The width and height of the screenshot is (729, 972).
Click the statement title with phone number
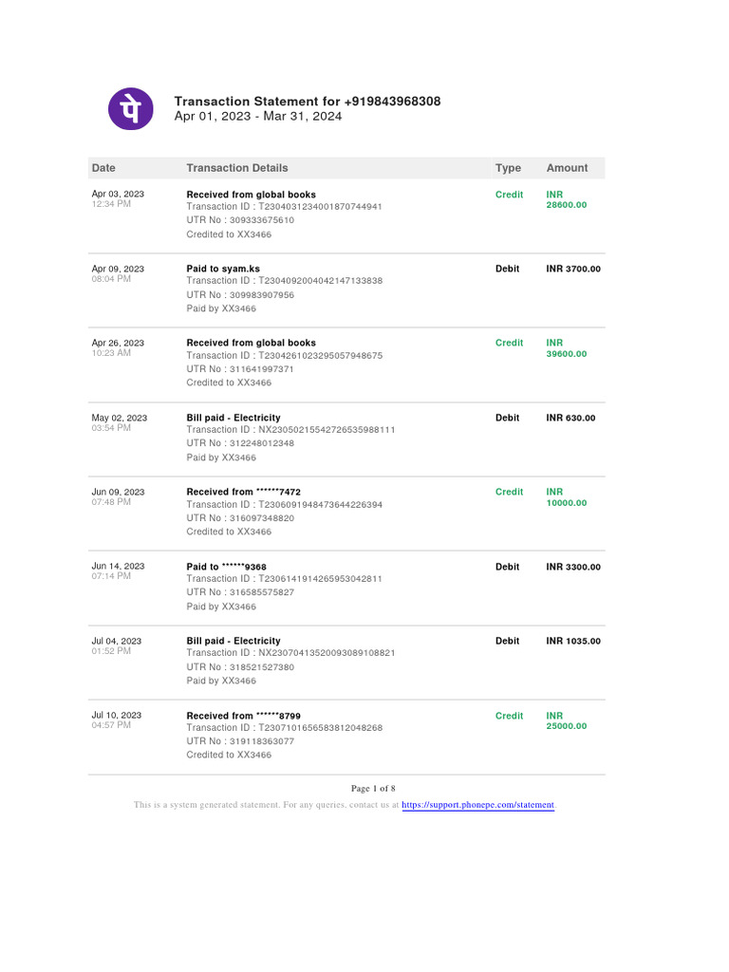(308, 102)
